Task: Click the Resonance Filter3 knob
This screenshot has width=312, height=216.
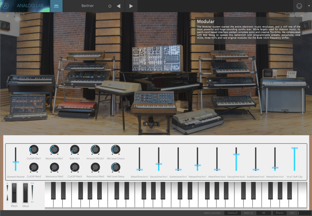Action: (x=95, y=167)
